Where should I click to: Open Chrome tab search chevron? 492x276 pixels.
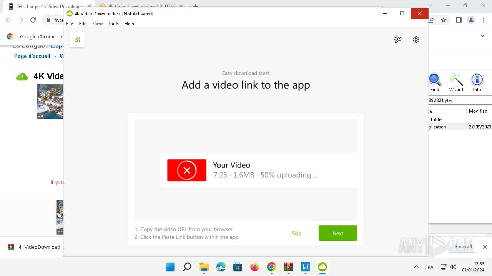pos(430,6)
